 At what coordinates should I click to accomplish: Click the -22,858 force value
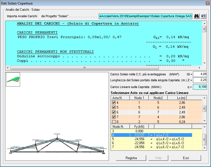pos(139,143)
